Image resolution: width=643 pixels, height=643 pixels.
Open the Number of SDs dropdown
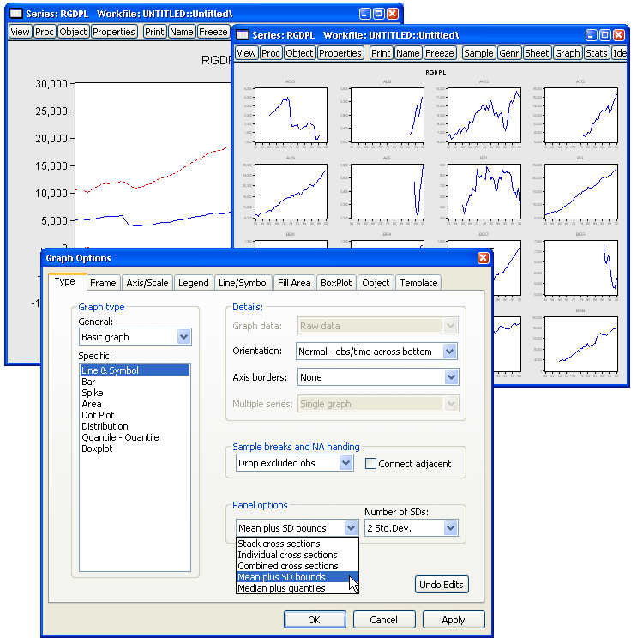click(x=450, y=528)
